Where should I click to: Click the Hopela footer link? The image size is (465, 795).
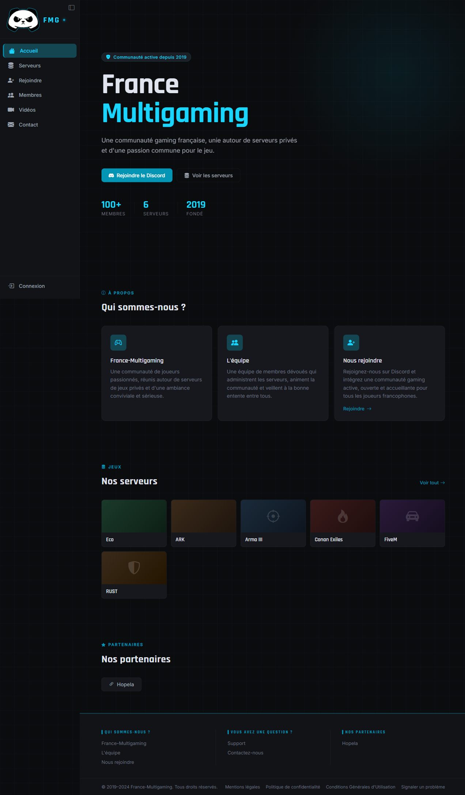click(350, 743)
